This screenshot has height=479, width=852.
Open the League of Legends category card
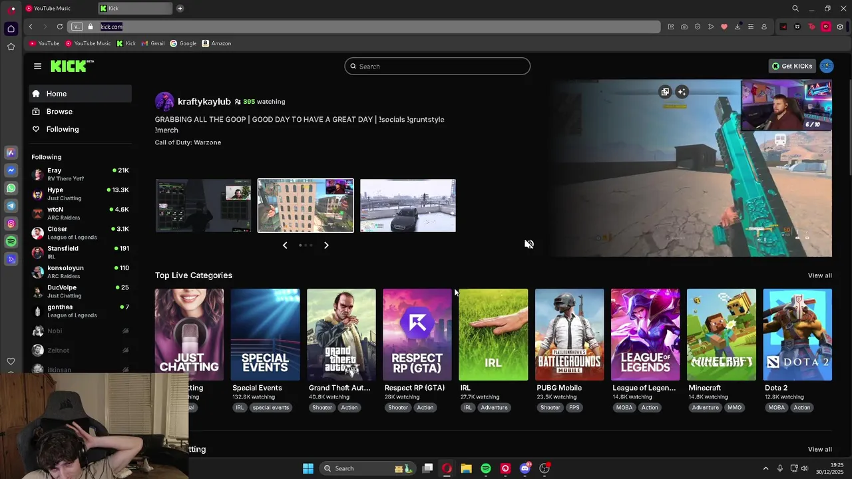(x=645, y=335)
